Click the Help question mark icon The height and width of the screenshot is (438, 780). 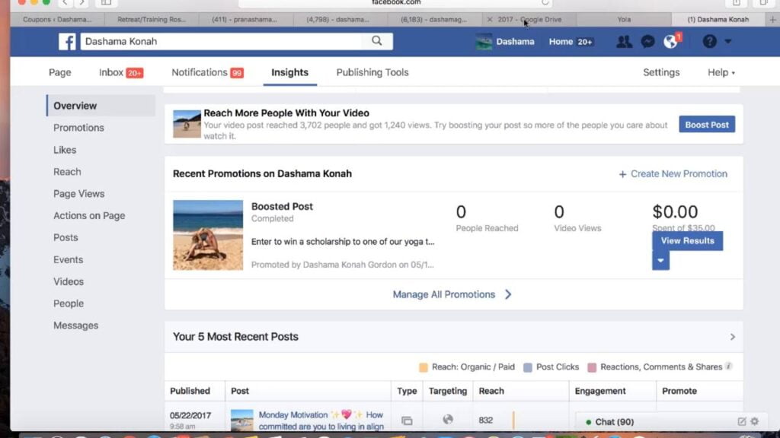(710, 42)
